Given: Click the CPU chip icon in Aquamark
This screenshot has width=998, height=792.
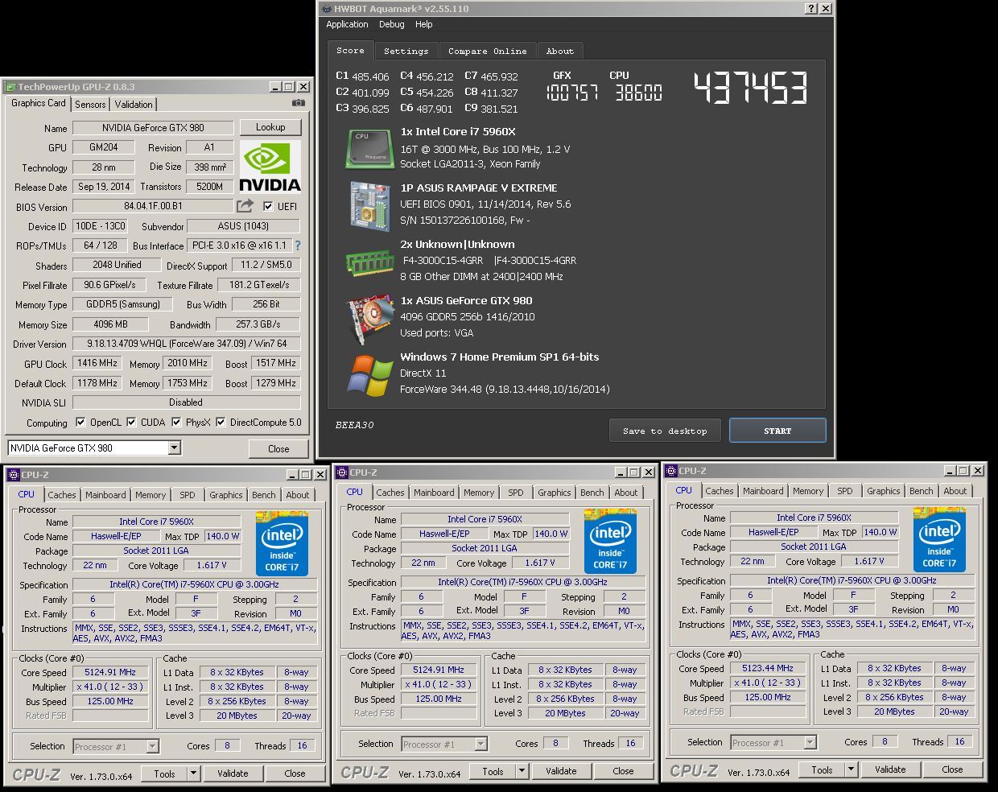Looking at the screenshot, I should pos(369,148).
